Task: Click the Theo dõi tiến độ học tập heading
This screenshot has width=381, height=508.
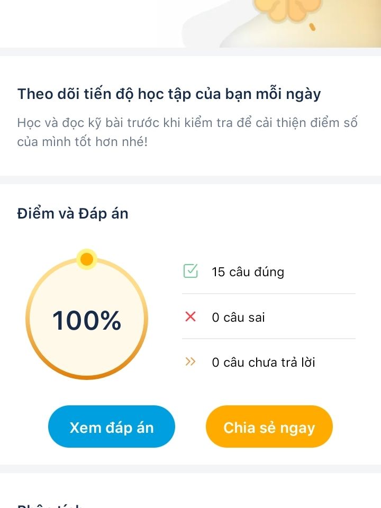Action: (x=169, y=94)
